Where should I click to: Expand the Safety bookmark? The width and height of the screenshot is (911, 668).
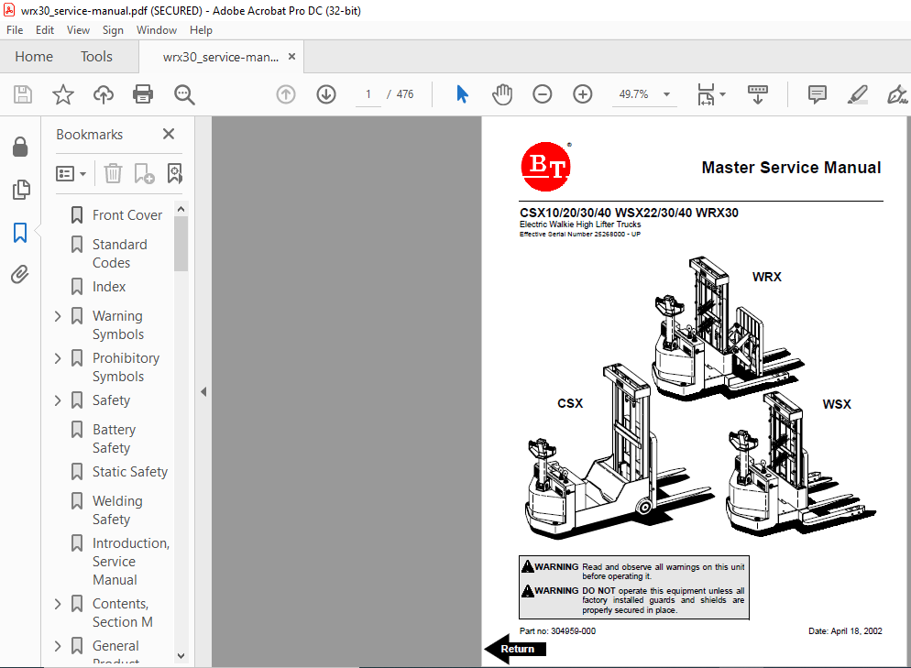click(x=58, y=400)
